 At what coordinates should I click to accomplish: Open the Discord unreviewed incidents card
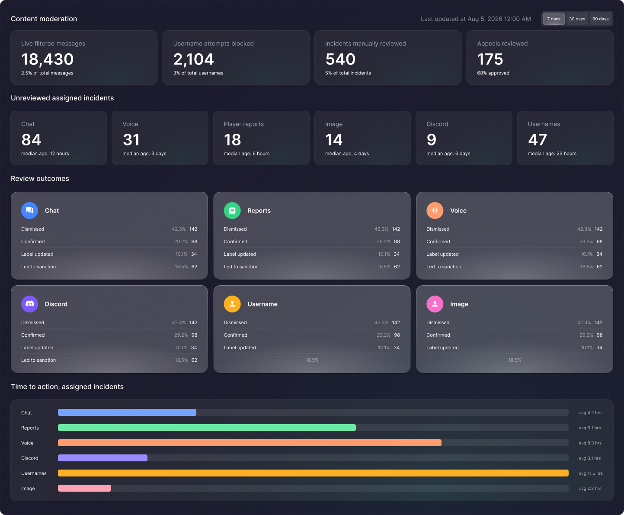tap(464, 138)
